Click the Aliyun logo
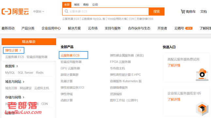This screenshot has width=211, height=118. tap(15, 11)
